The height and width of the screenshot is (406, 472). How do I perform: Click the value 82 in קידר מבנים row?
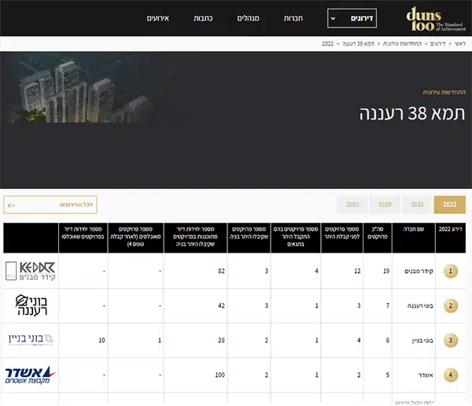[221, 271]
